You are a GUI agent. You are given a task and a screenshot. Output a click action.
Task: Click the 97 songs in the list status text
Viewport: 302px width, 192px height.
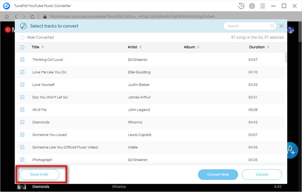click(x=258, y=37)
